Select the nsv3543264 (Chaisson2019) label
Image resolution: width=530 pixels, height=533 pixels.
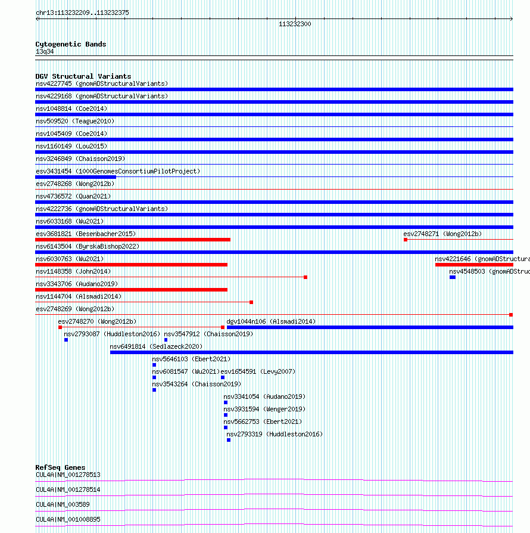197,384
